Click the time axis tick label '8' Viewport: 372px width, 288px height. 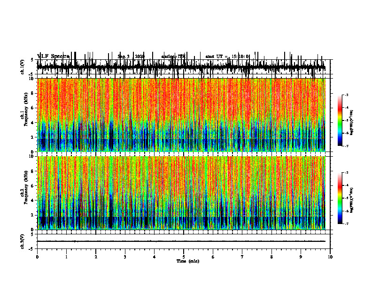point(271,257)
